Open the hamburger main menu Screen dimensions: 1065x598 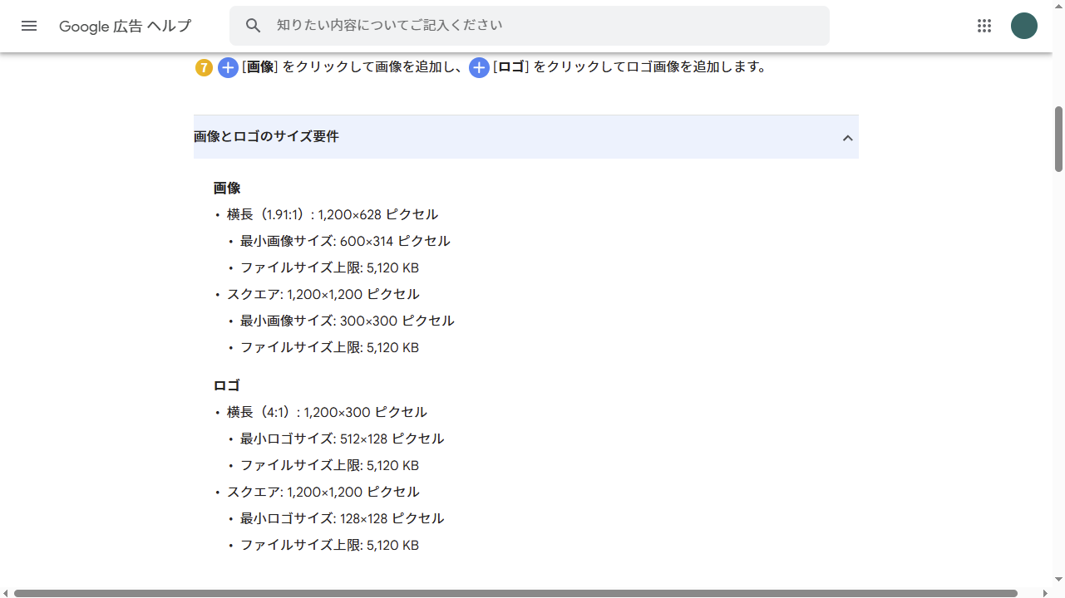(29, 26)
